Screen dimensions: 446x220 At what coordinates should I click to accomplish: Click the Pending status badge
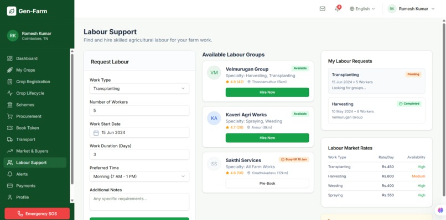coord(413,74)
